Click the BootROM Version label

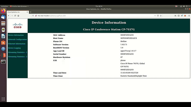coord(61,48)
